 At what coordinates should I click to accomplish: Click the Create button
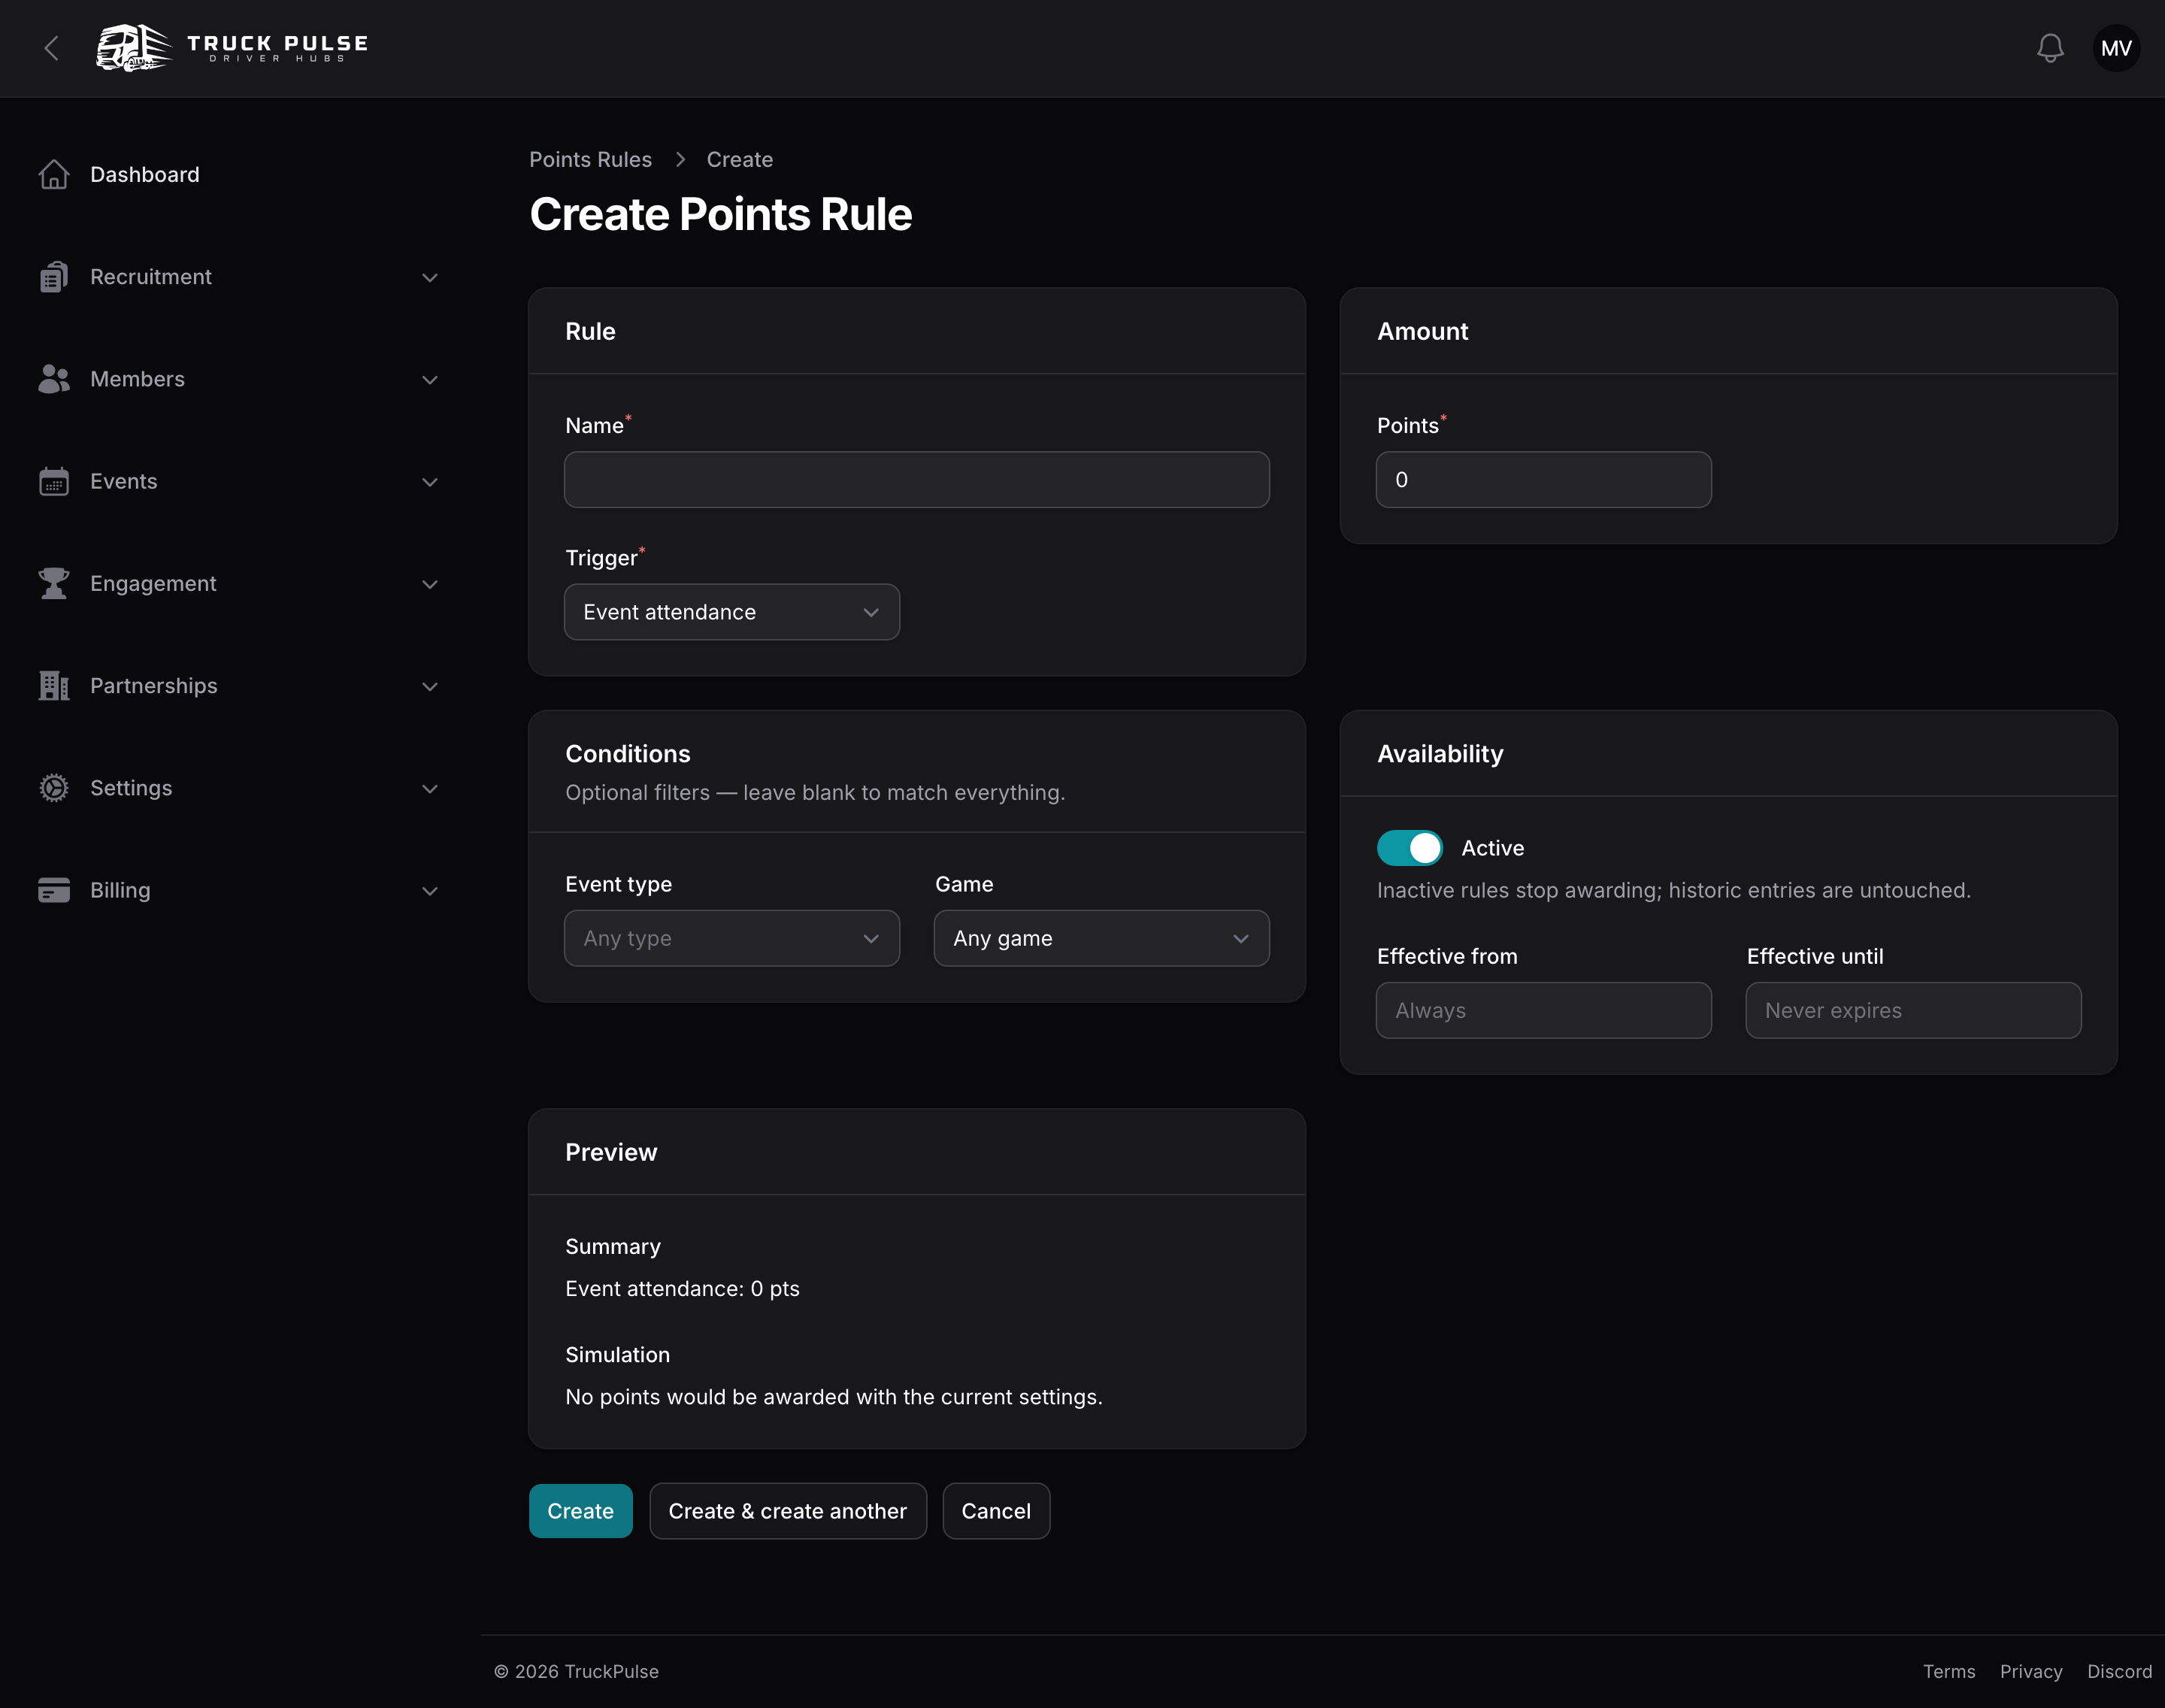[x=580, y=1511]
